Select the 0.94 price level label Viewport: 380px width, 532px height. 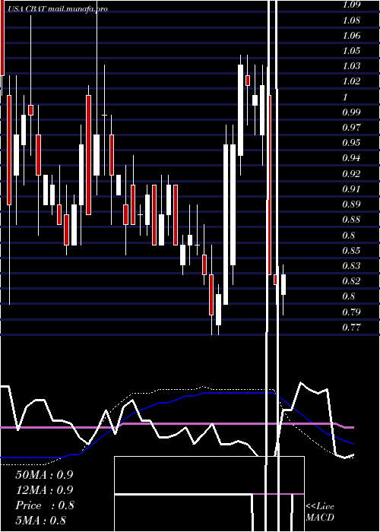(x=351, y=158)
